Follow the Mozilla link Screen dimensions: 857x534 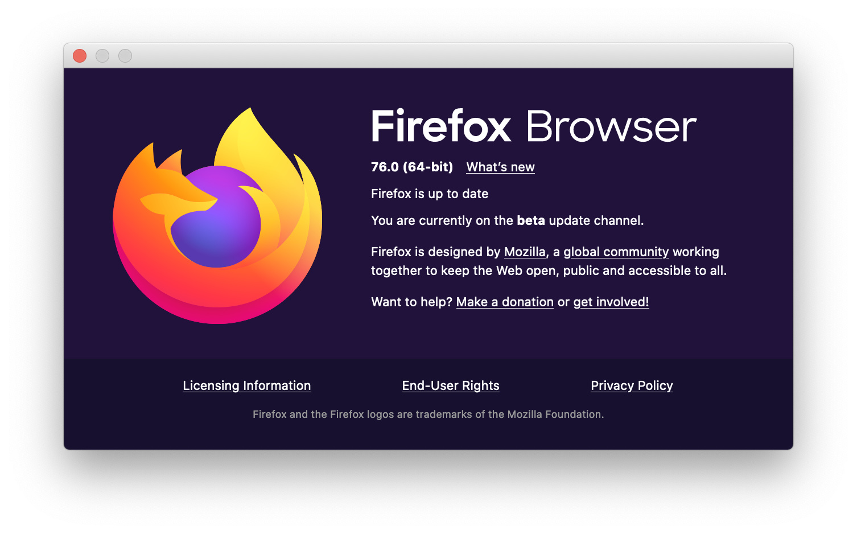pyautogui.click(x=525, y=252)
